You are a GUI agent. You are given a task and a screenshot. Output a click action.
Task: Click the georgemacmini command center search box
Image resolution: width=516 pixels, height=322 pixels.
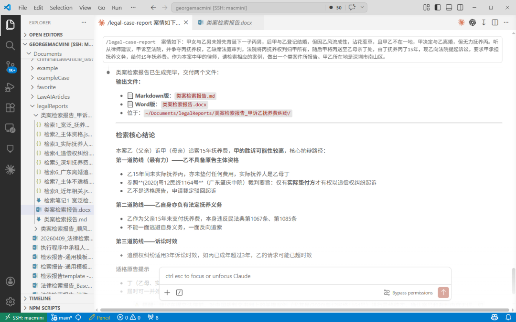pos(248,8)
